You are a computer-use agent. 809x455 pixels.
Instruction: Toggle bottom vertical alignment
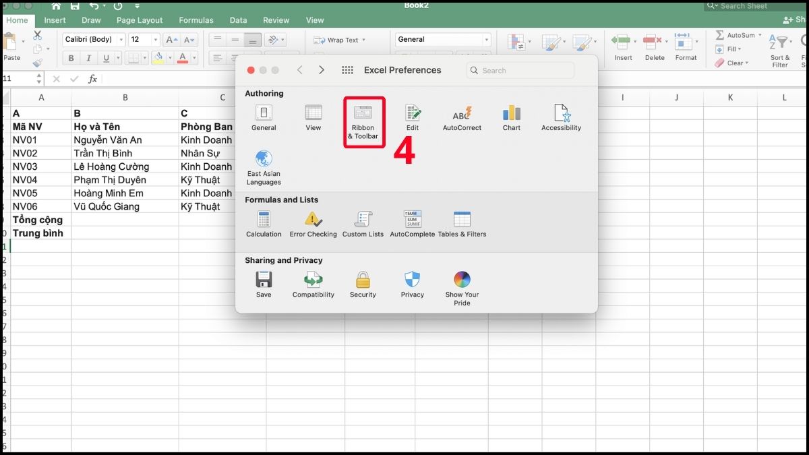pos(252,40)
